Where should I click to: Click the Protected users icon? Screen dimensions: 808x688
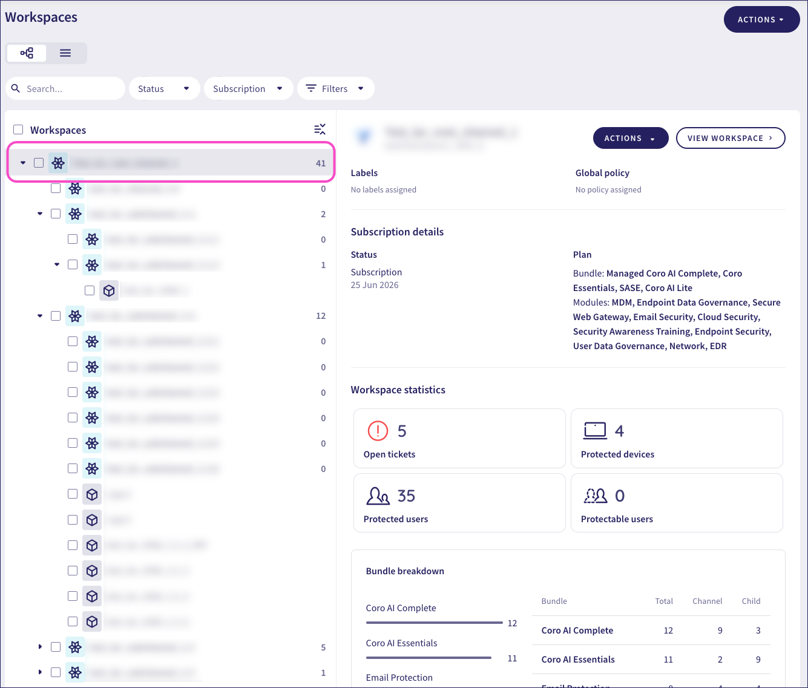point(378,496)
